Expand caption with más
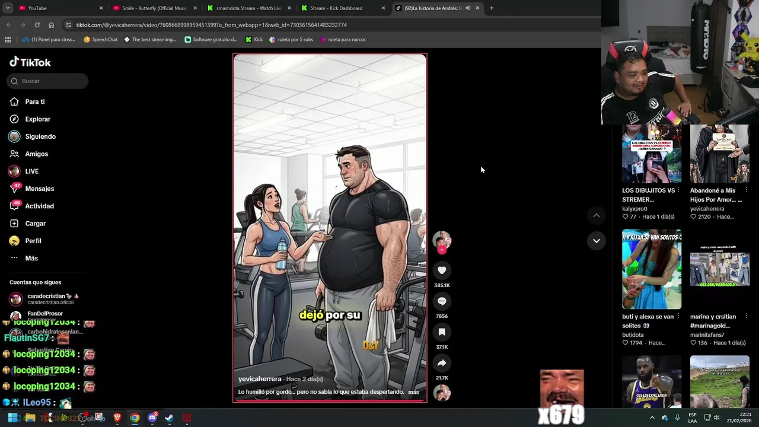This screenshot has width=759, height=427. [413, 392]
